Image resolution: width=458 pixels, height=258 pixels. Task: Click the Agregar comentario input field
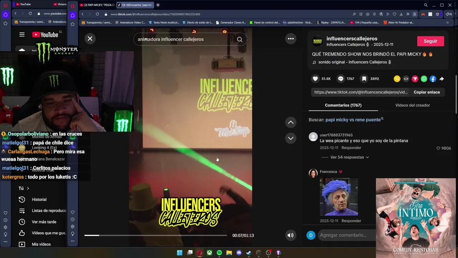pyautogui.click(x=346, y=235)
